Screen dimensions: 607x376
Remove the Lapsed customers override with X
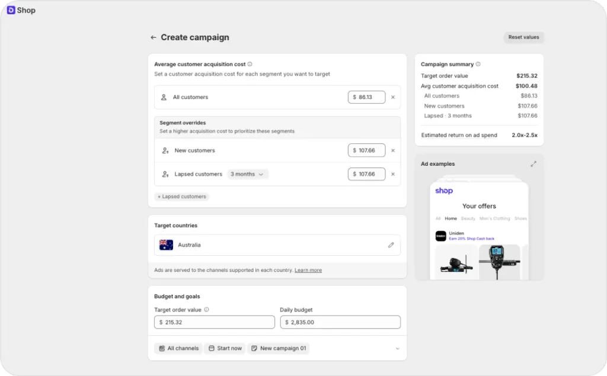(393, 174)
